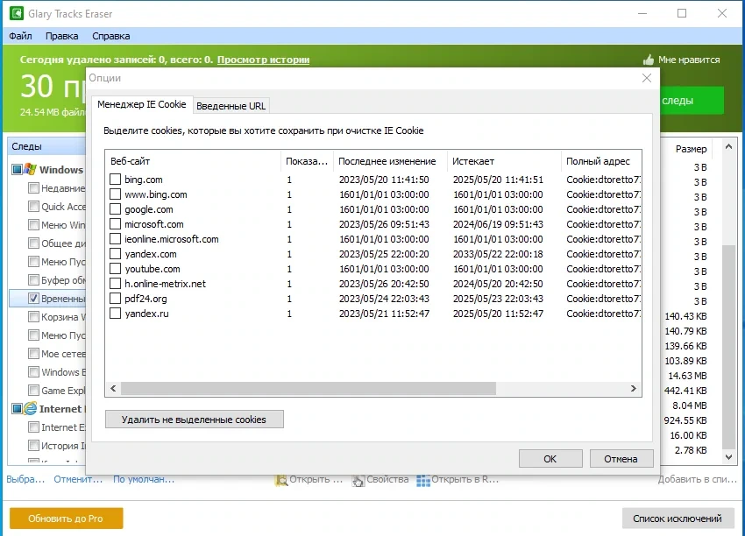
Task: Check the youtube.com cookie checkbox
Action: pyautogui.click(x=115, y=269)
